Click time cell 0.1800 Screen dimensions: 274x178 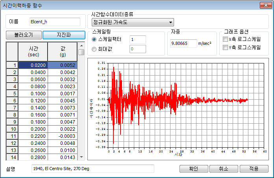coord(33,122)
